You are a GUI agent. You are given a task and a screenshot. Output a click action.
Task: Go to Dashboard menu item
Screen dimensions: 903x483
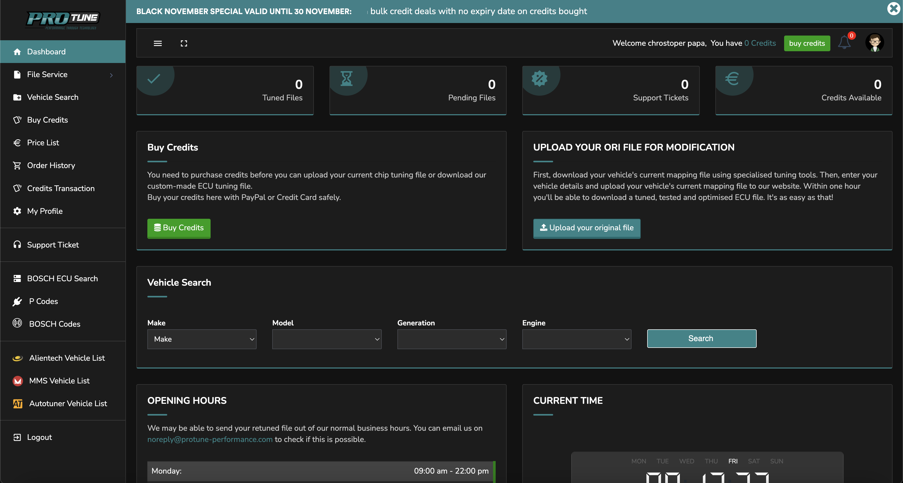tap(63, 52)
